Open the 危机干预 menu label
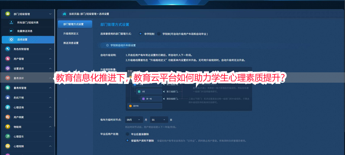345x155 pixels. (x=19, y=98)
